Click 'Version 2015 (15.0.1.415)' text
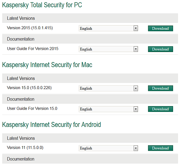Screen dimensions: 181x166 tap(30, 28)
